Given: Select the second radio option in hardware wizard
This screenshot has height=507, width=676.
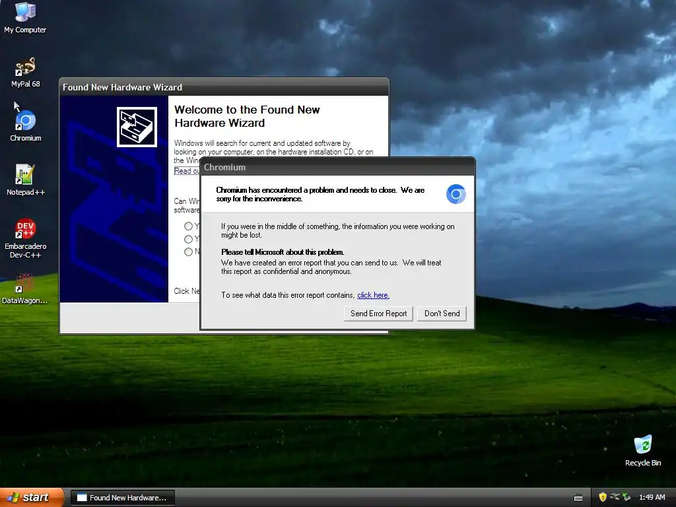Looking at the screenshot, I should [188, 239].
